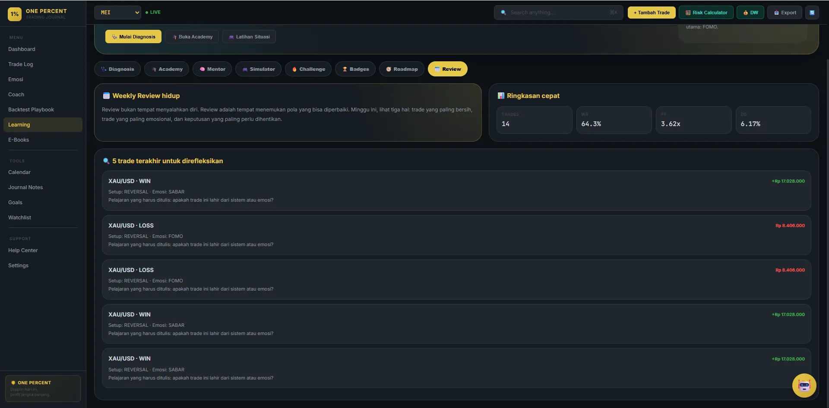
Task: Open the first XAU/USD · WIN trade card
Action: coord(456,190)
